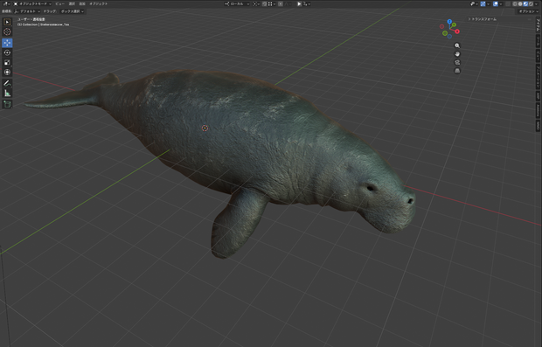Open the ボックス選択 drag dropdown
Viewport: 542px width, 347px height.
pyautogui.click(x=73, y=11)
